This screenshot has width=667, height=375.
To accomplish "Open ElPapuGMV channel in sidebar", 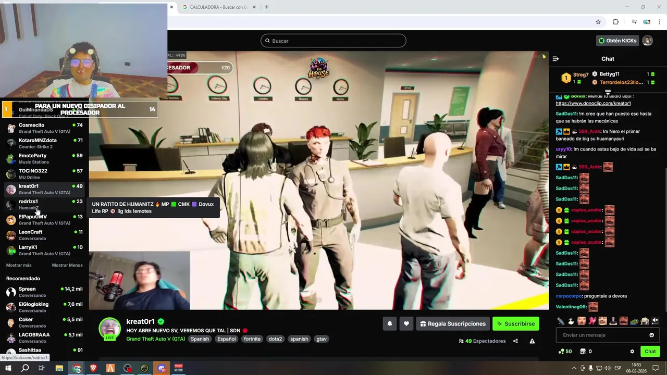I will coord(44,220).
